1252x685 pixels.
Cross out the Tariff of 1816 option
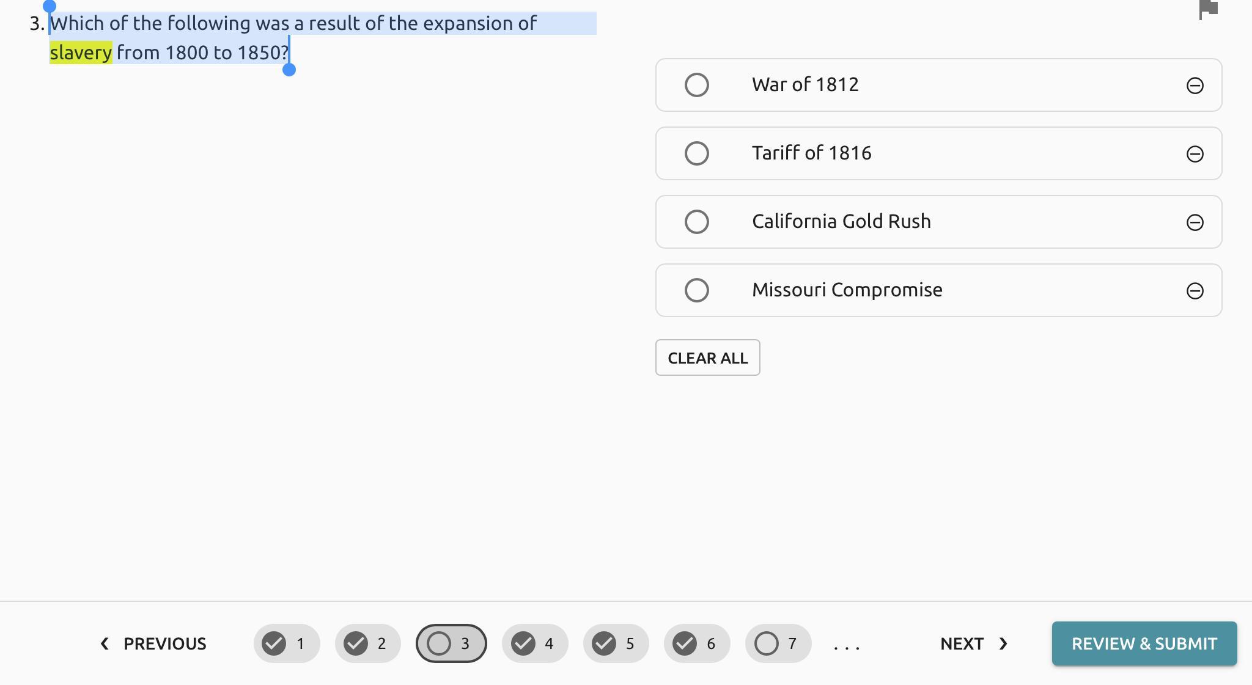(x=1195, y=154)
